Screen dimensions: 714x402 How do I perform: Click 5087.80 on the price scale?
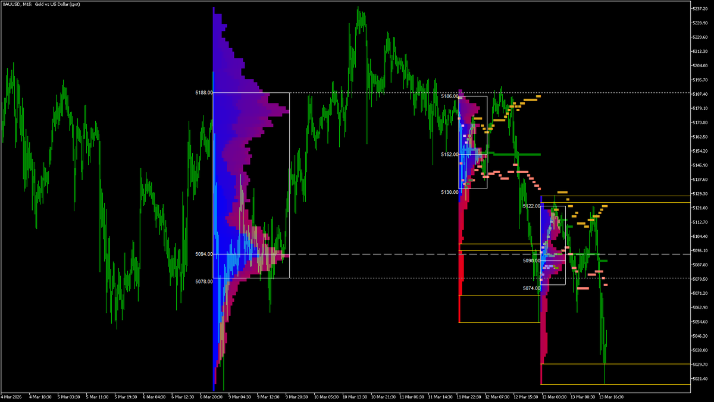(x=700, y=265)
